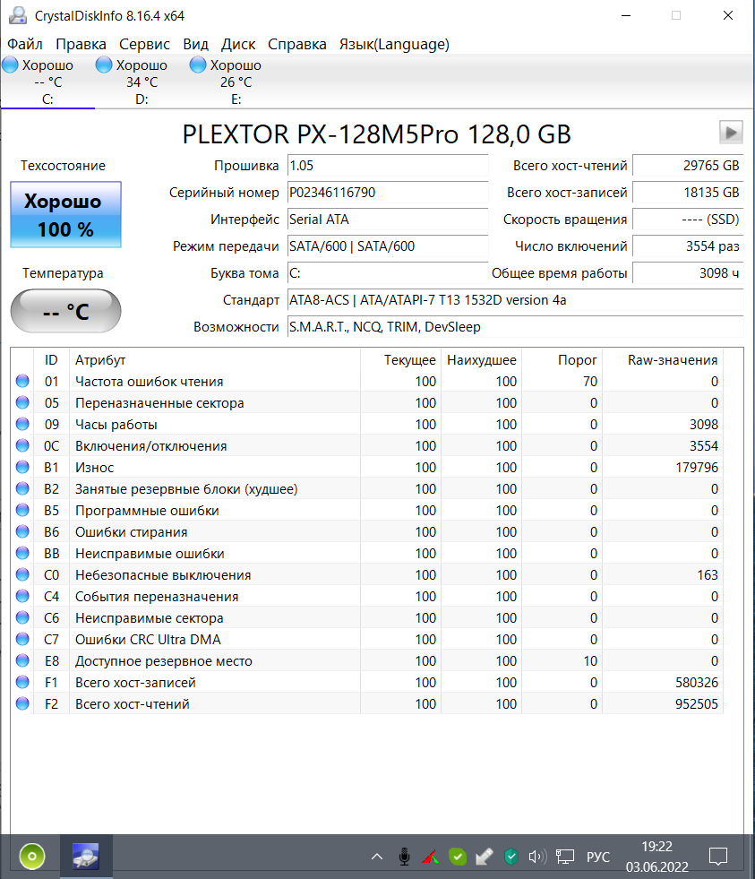Click status icon for События переназначения
Image resolution: width=755 pixels, height=879 pixels.
tap(22, 596)
